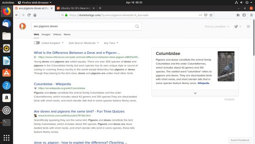Screen dimensions: 255x144
Task: Click the browser forward arrow
Action: pos(23,15)
